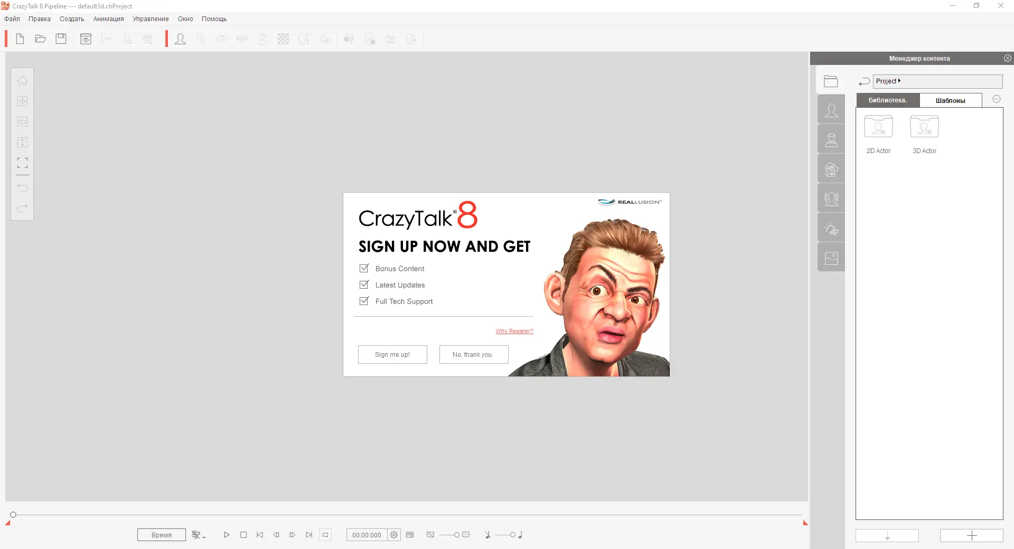Step forward one frame
Viewport: 1014px width, 549px height.
click(293, 535)
